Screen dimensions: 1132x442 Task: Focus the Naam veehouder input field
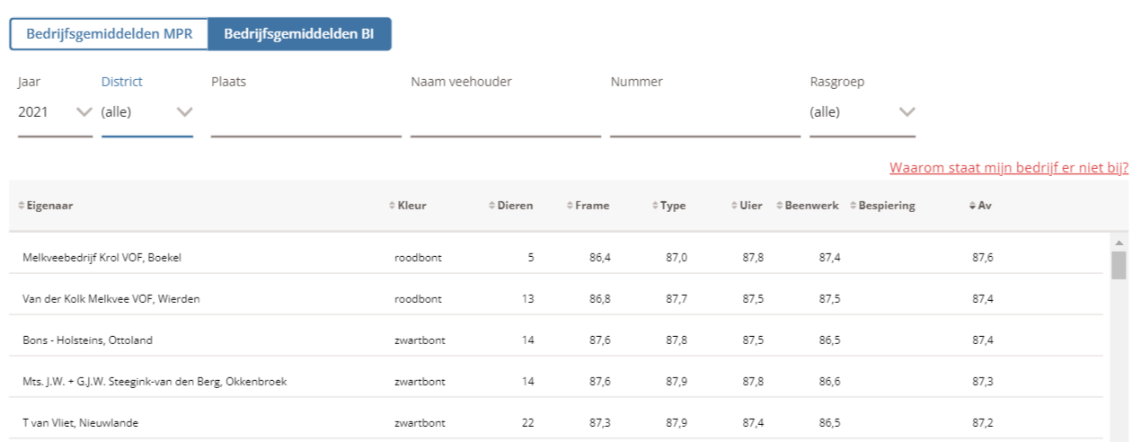coord(505,117)
